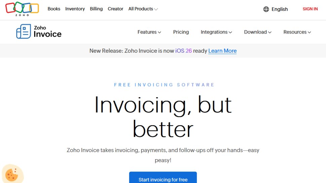Click the FREE INVOICING SOFTWARE text

164,85
